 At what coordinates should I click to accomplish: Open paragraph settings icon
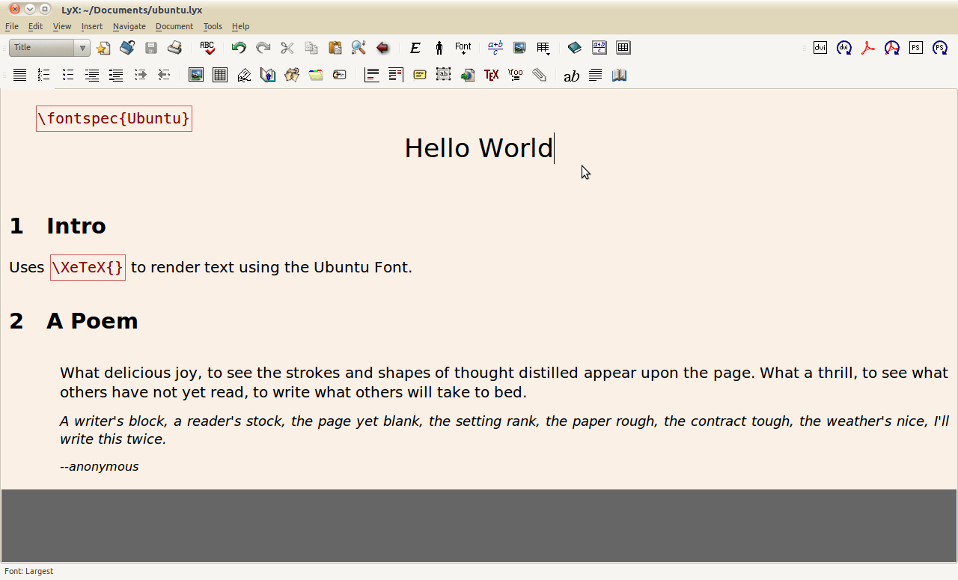click(x=595, y=75)
